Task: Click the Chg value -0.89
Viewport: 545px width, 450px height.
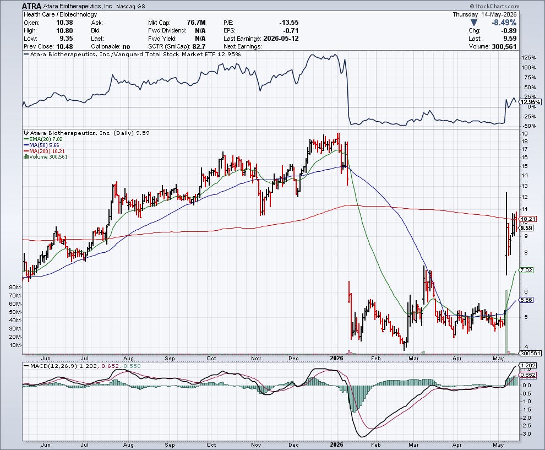Action: [509, 31]
